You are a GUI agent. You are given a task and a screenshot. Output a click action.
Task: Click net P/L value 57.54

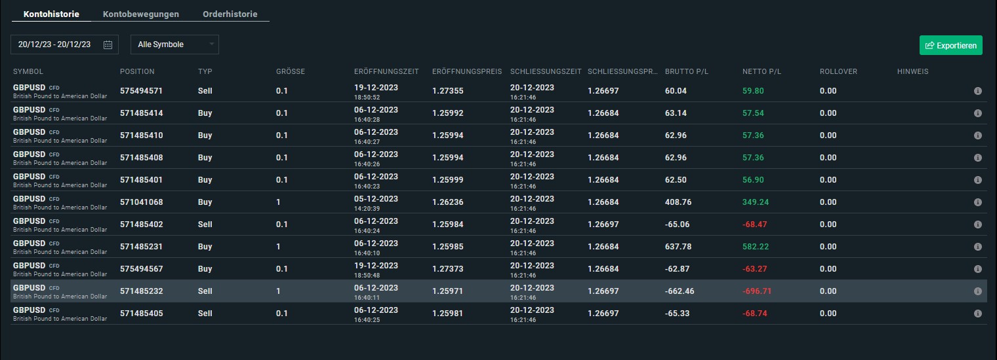[753, 113]
